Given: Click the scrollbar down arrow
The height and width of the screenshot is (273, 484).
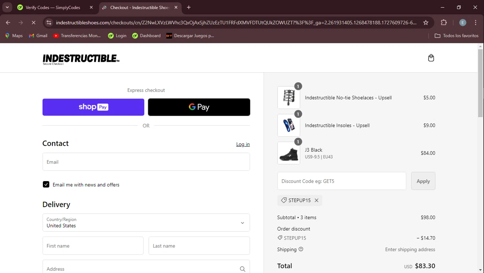Looking at the screenshot, I should tap(480, 270).
